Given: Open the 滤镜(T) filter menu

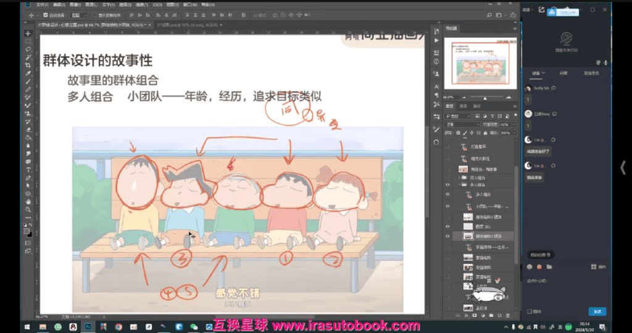Looking at the screenshot, I should point(142,5).
